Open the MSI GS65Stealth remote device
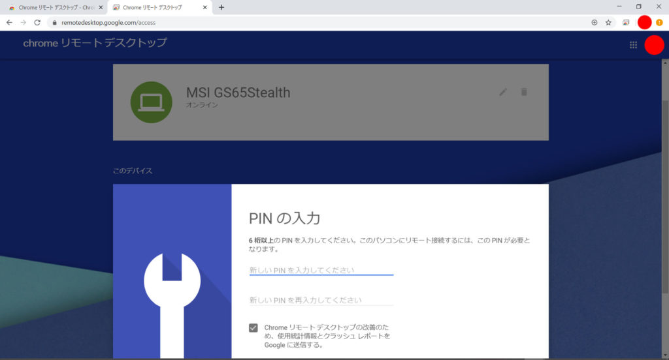The image size is (669, 360). pyautogui.click(x=331, y=102)
